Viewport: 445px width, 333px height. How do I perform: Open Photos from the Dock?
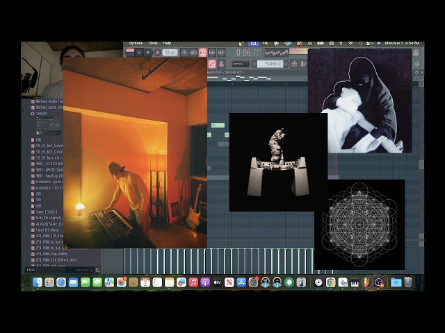(x=121, y=282)
